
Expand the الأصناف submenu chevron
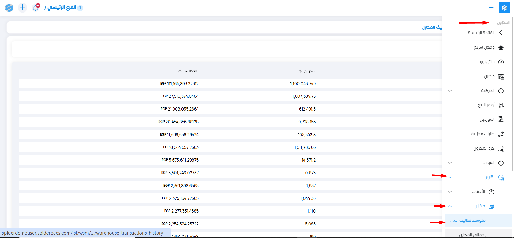pyautogui.click(x=450, y=192)
